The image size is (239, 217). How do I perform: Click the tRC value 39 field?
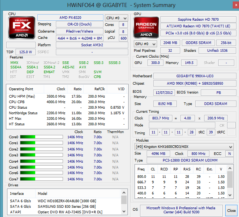(211, 132)
